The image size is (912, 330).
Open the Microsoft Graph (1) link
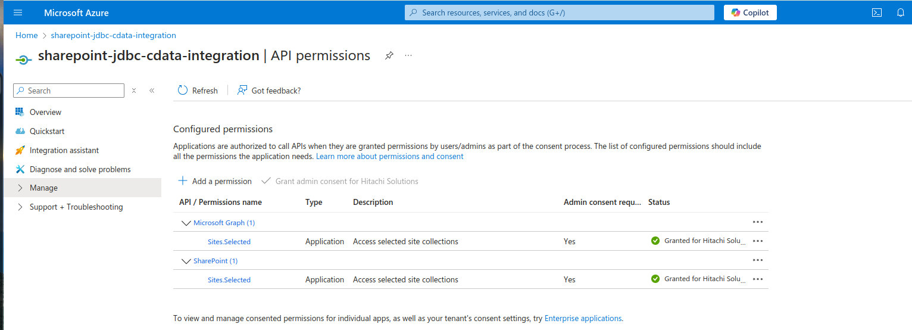pos(224,223)
